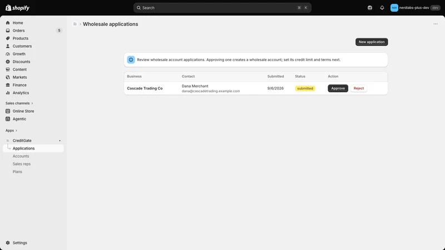Screen dimensions: 445x250
Task: Open the Analytics bar chart icon
Action: [8, 93]
